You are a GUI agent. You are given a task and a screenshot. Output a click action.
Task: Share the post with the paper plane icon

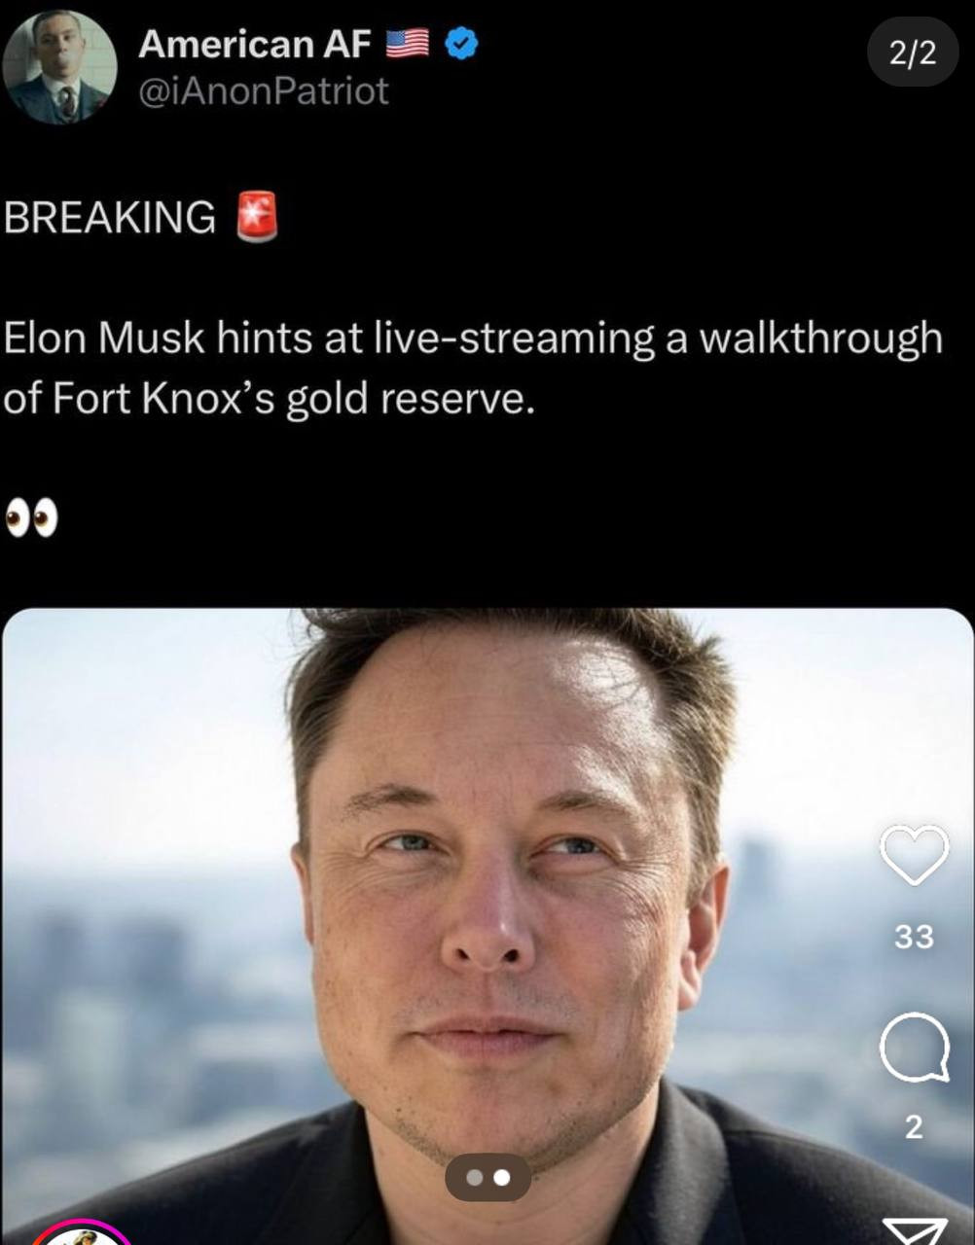coord(915,1231)
